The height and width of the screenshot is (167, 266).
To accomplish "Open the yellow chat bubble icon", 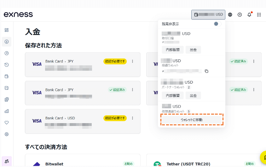I will pos(263,158).
